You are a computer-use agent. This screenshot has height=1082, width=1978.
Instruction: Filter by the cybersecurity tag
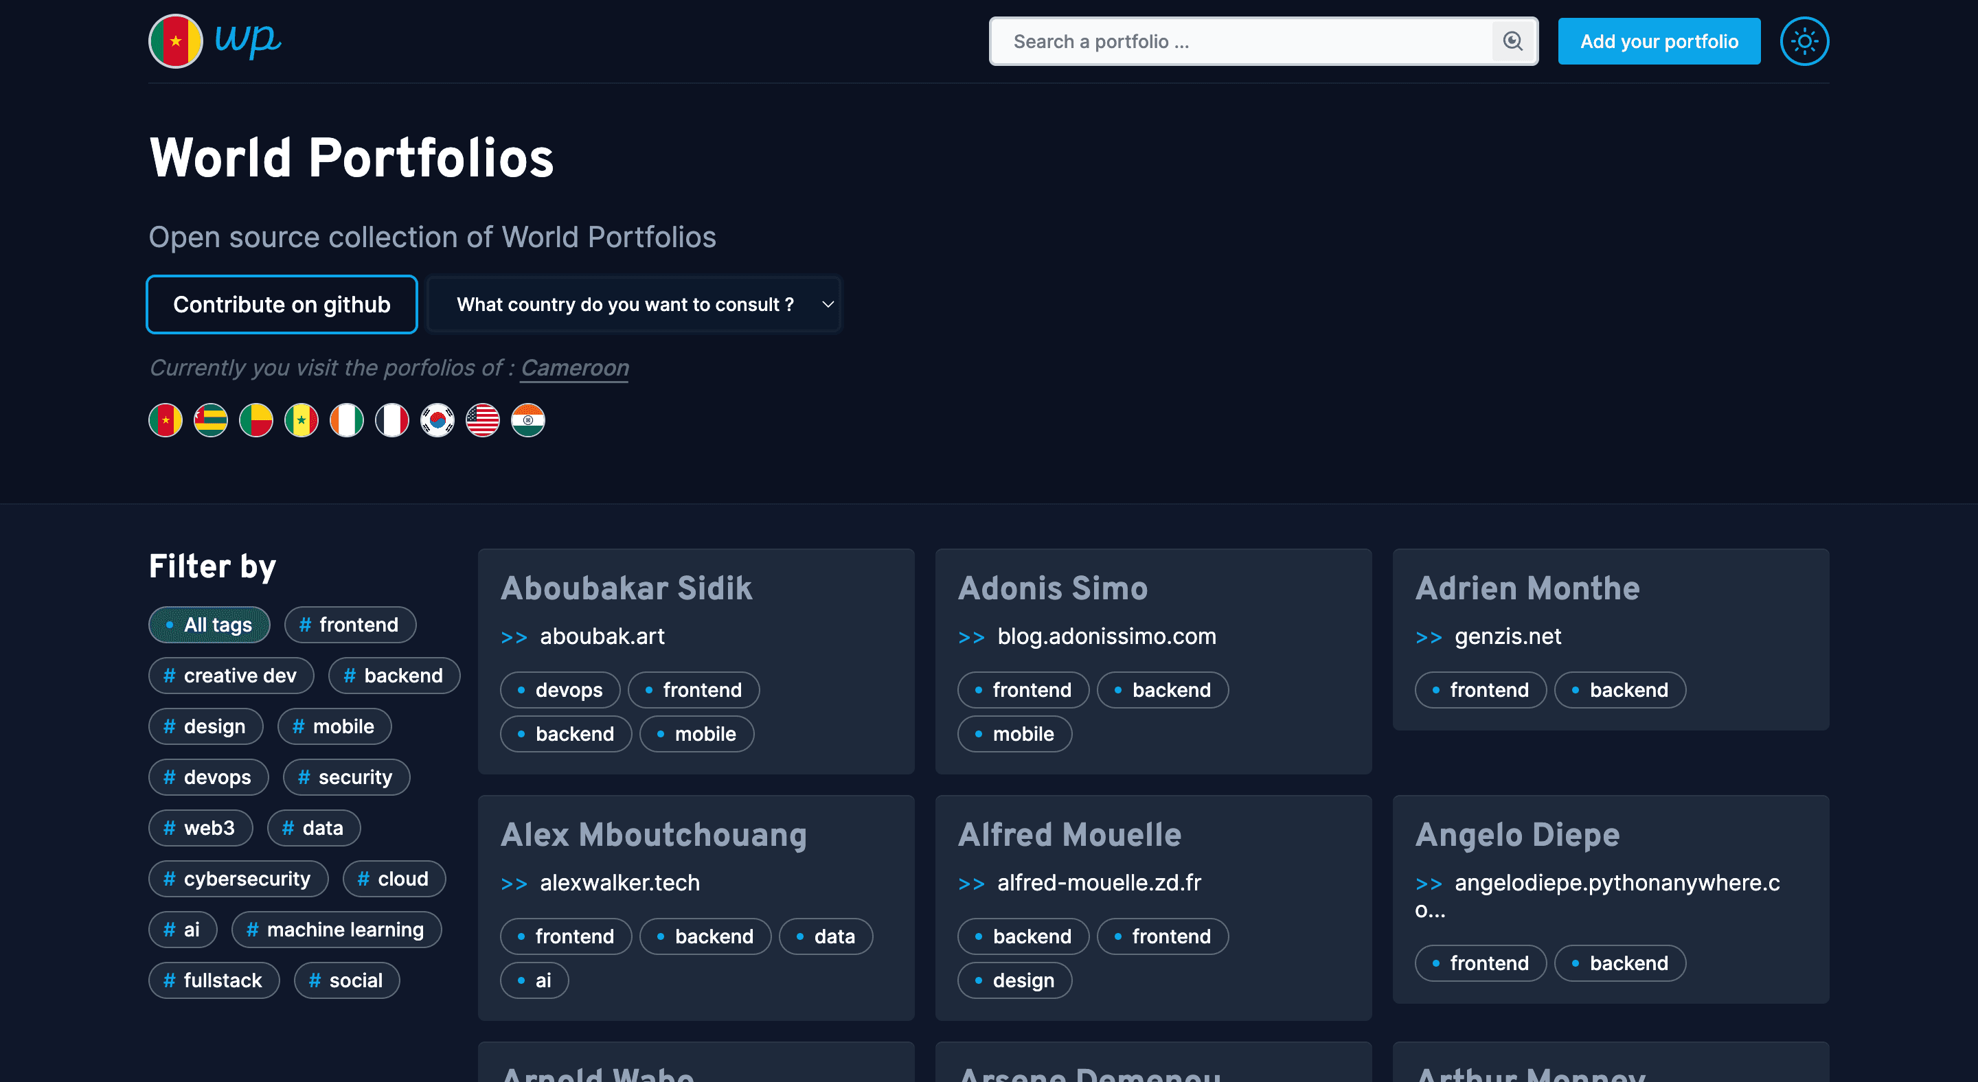tap(238, 879)
